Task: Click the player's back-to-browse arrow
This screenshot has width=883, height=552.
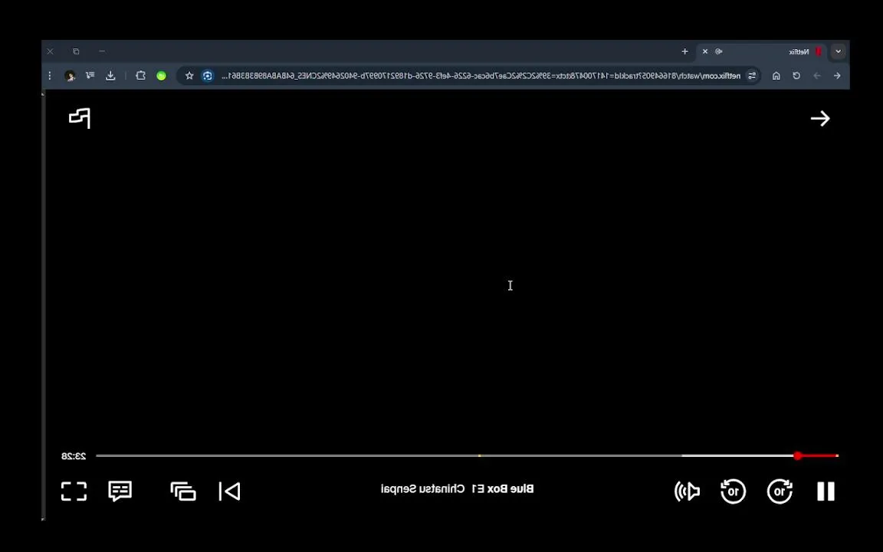Action: (820, 118)
